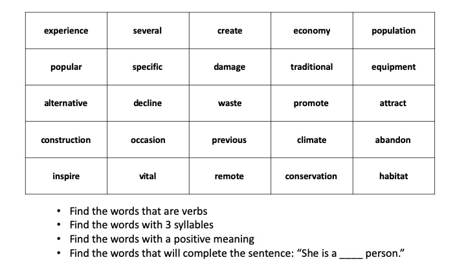Image resolution: width=466 pixels, height=262 pixels.
Task: Select the 'habitat' cell
Action: pos(394,177)
